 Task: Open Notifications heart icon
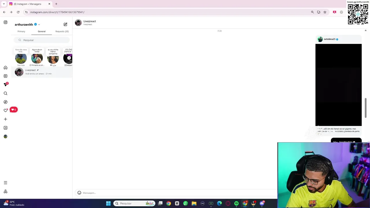(x=5, y=110)
